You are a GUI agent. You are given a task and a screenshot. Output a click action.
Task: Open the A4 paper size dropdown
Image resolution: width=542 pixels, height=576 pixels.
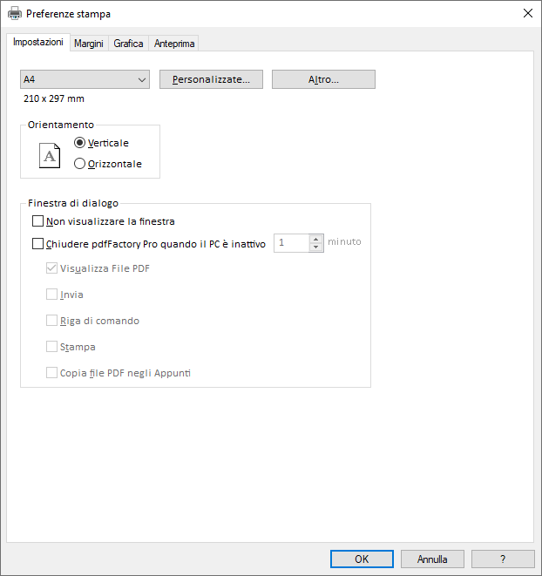coord(85,79)
